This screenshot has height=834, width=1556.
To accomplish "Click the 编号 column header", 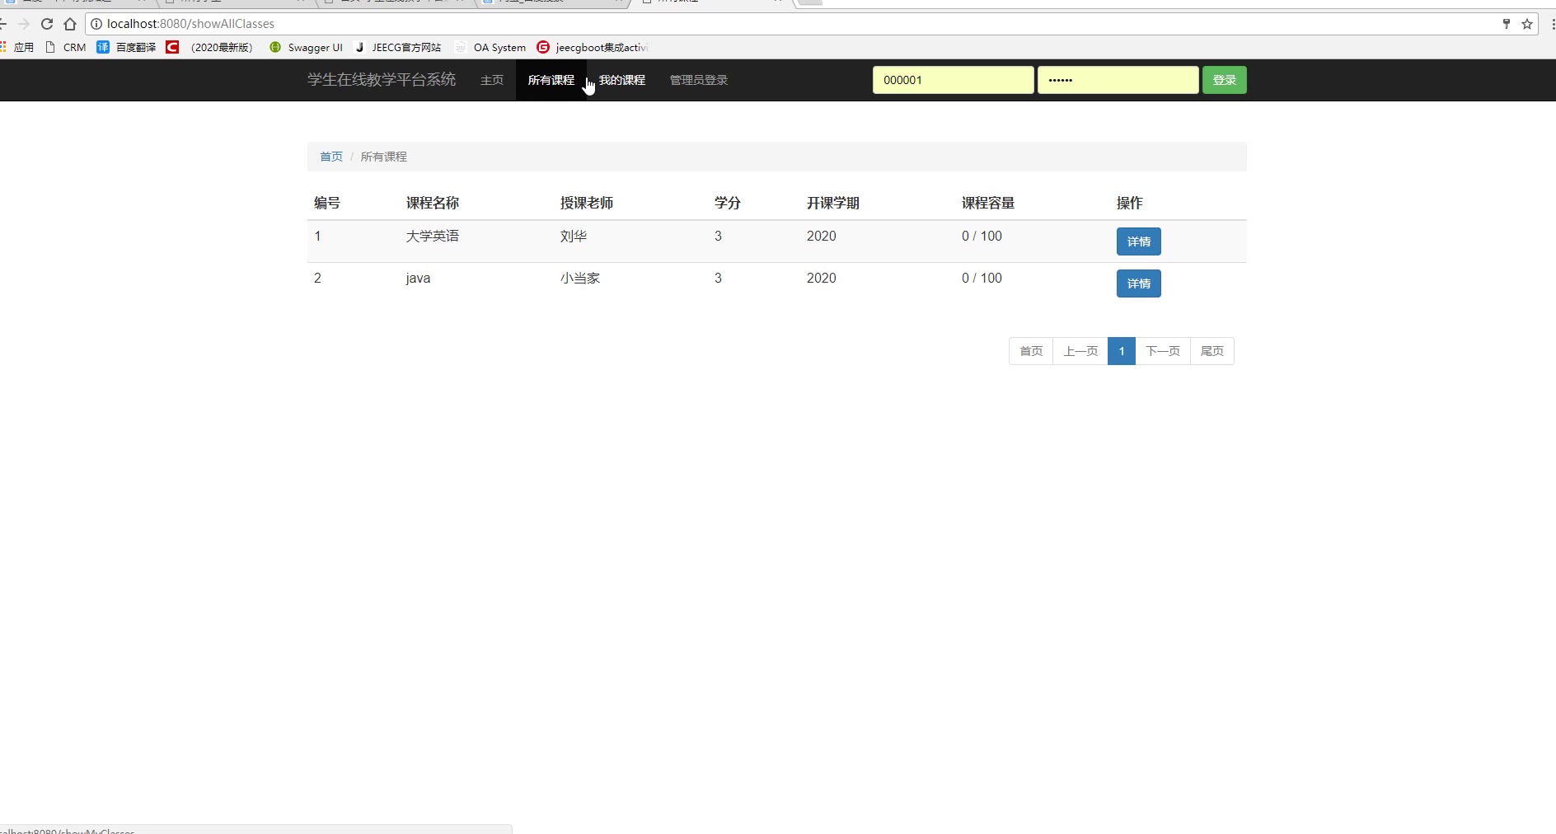I will (x=327, y=203).
